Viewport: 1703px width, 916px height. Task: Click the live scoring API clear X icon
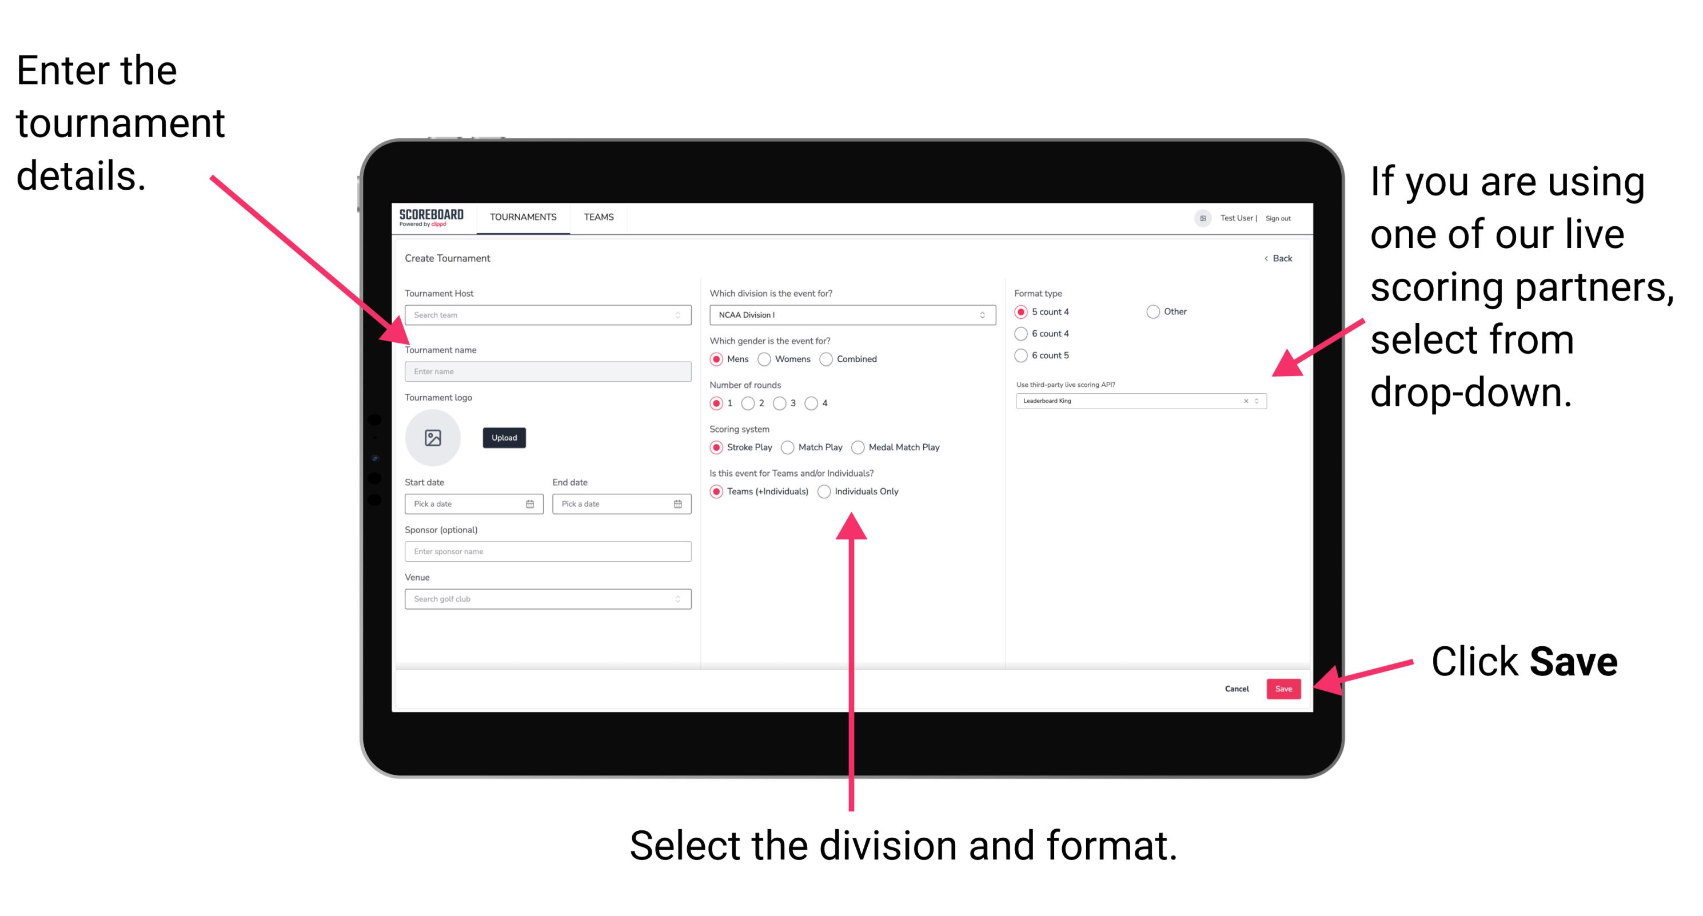click(x=1244, y=403)
